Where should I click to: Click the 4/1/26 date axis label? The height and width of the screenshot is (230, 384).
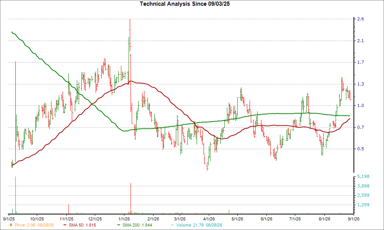pos(209,219)
